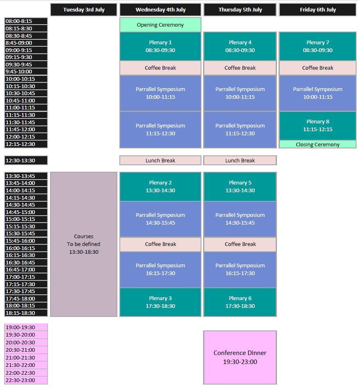The width and height of the screenshot is (359, 387).
Task: Select the 20:30-21:00 evening slot
Action: click(x=26, y=350)
